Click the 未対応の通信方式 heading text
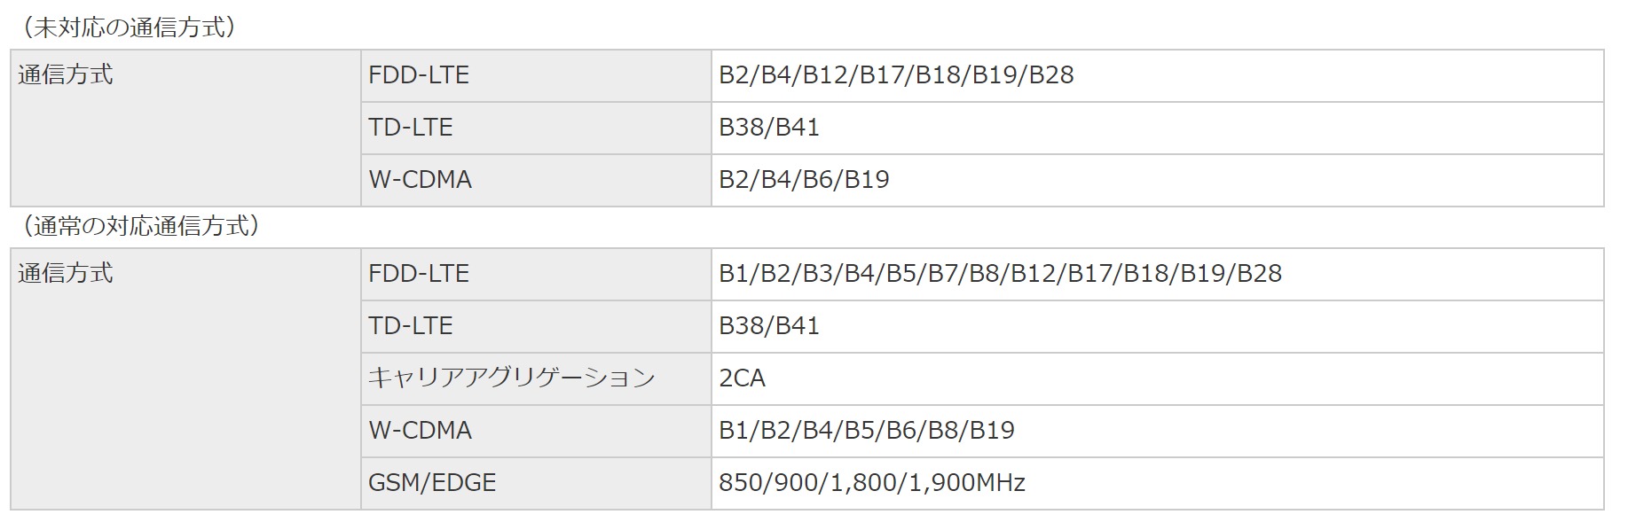The height and width of the screenshot is (530, 1628). coord(129,27)
